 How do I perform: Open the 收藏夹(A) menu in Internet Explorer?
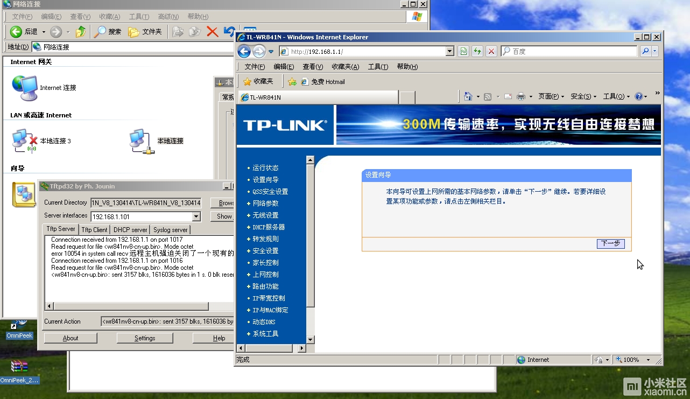(345, 67)
